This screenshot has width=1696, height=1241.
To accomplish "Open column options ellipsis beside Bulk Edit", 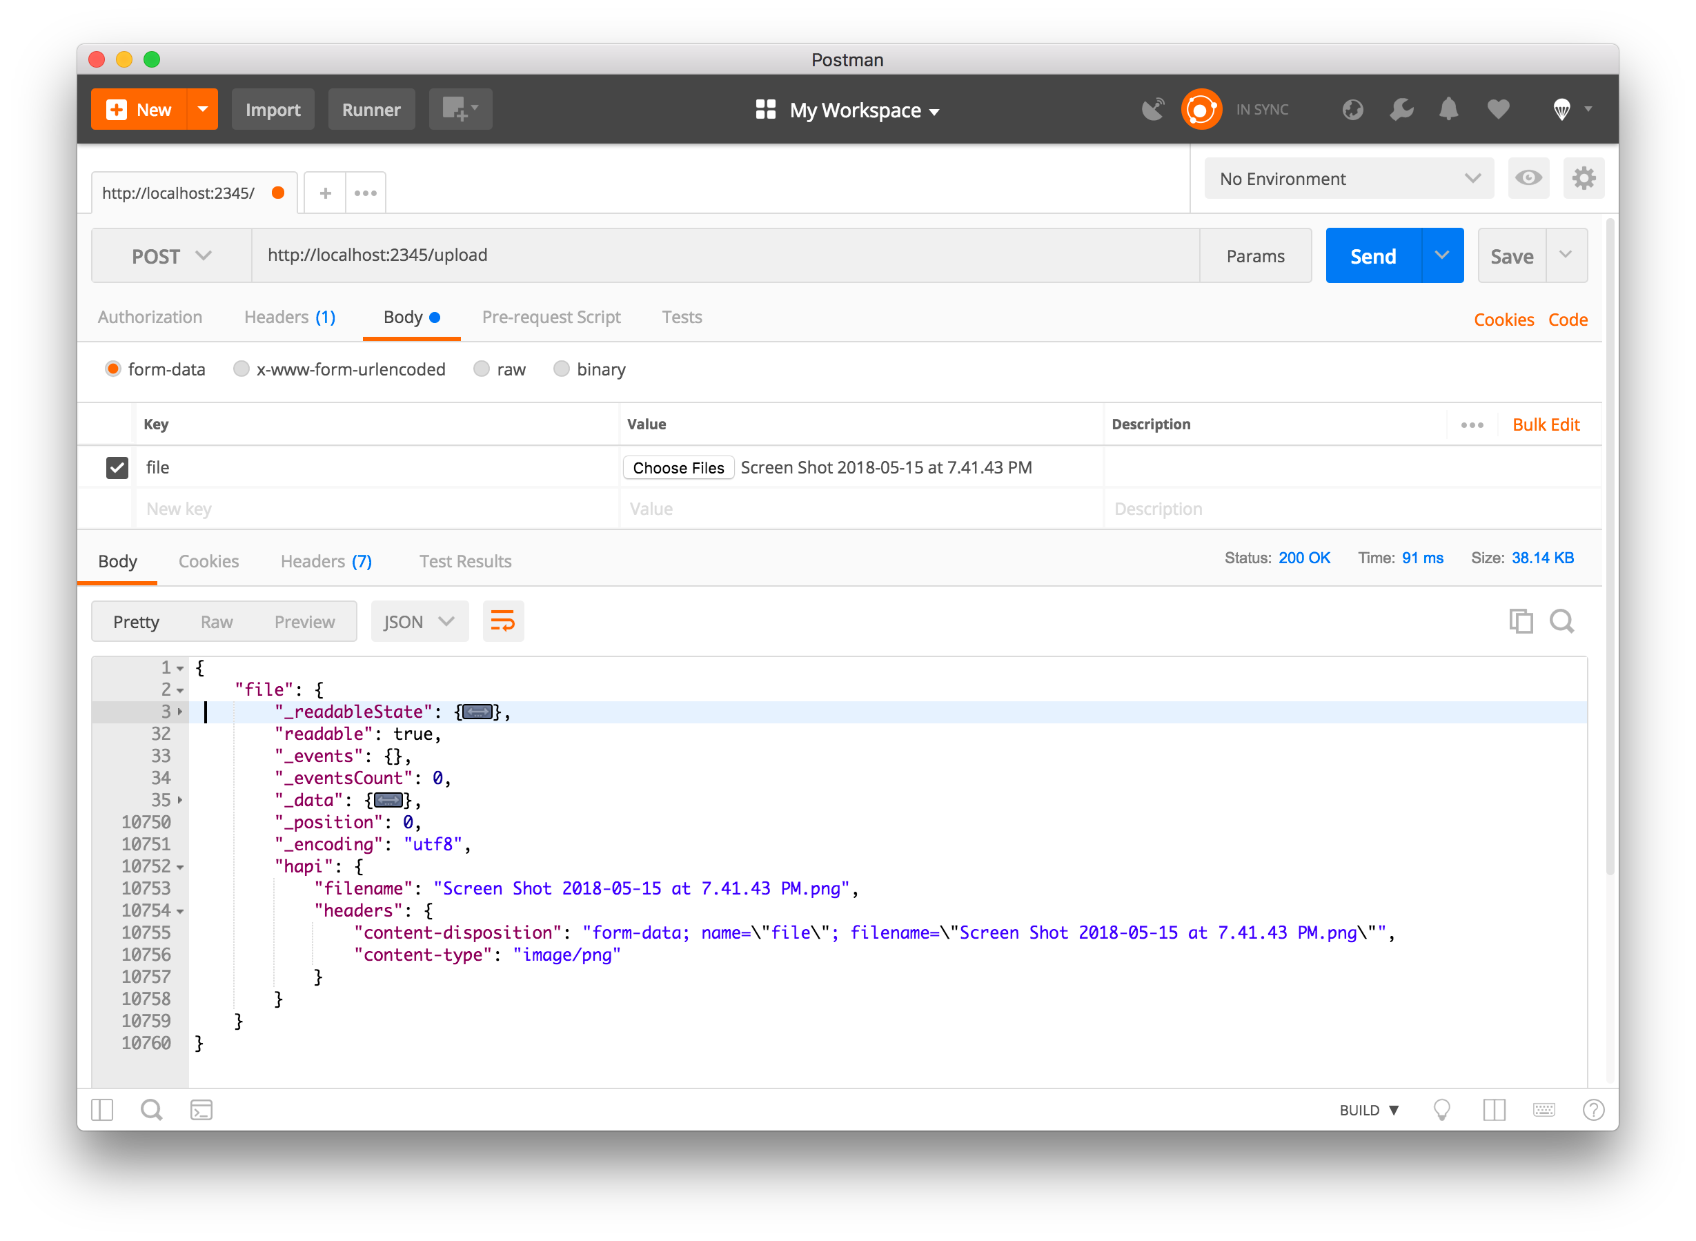I will point(1472,425).
